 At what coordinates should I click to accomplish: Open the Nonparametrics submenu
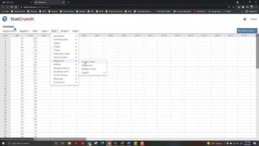point(64,68)
